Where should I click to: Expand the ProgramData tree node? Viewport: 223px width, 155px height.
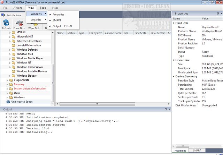click(7, 80)
